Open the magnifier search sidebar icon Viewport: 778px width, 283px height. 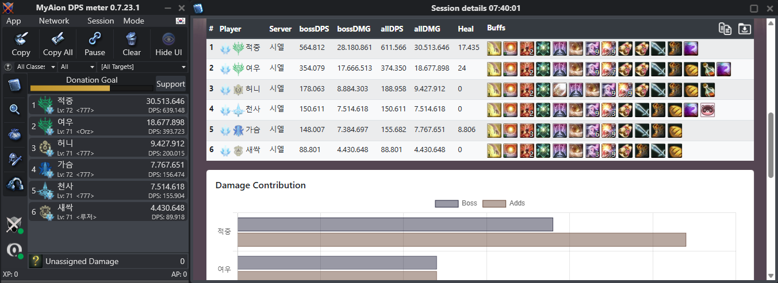pos(15,109)
